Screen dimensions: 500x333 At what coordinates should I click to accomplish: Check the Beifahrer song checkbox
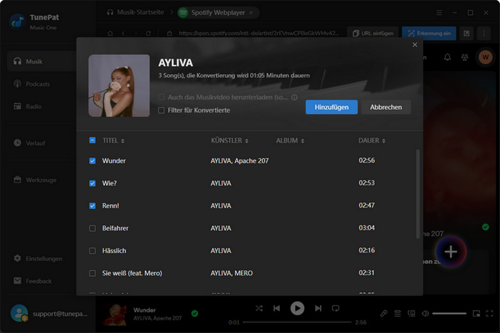(x=92, y=228)
